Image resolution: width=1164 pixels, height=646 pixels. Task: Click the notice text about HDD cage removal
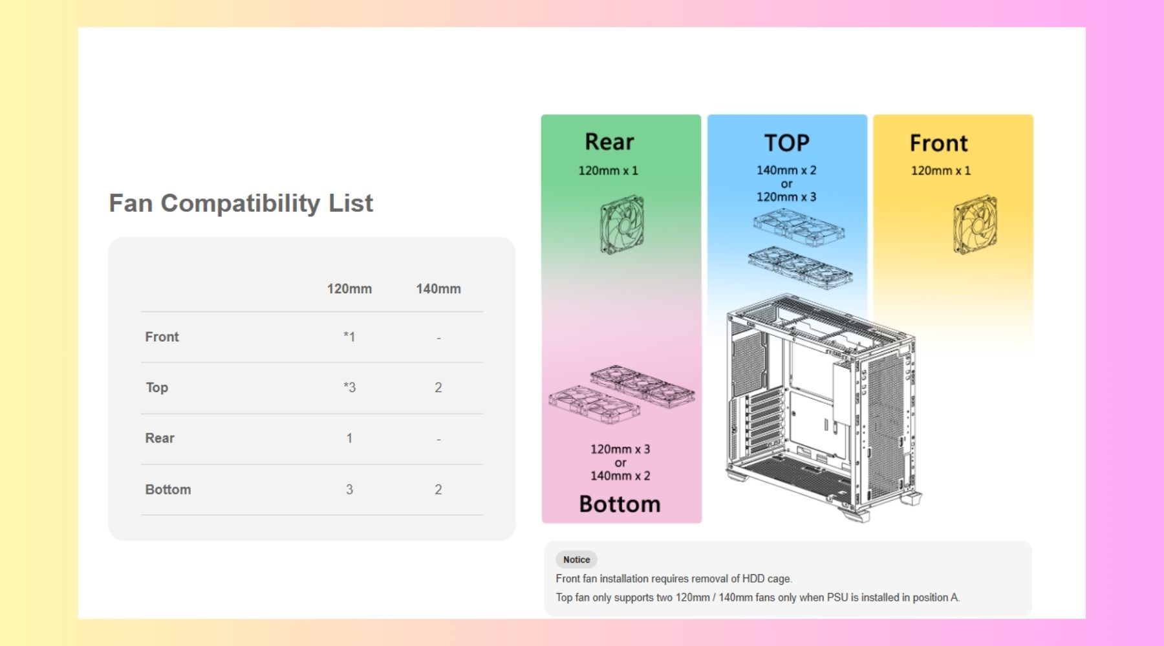(673, 579)
